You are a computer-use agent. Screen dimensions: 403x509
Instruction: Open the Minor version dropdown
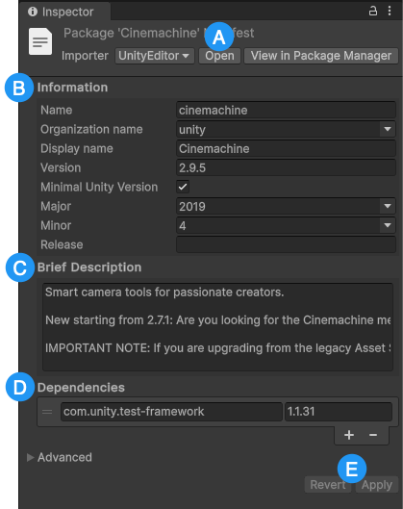click(286, 225)
